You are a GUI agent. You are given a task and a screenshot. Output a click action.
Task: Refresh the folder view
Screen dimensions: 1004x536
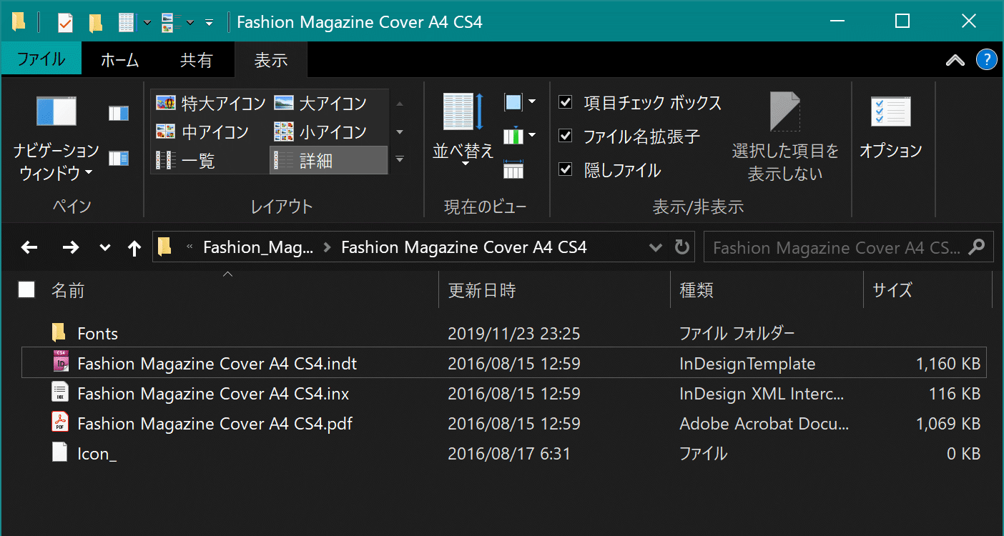[681, 247]
